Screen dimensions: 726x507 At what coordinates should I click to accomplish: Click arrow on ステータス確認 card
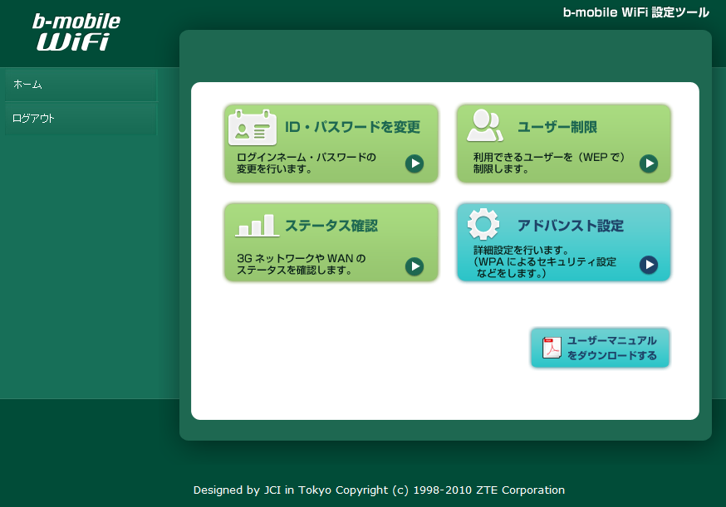[415, 266]
